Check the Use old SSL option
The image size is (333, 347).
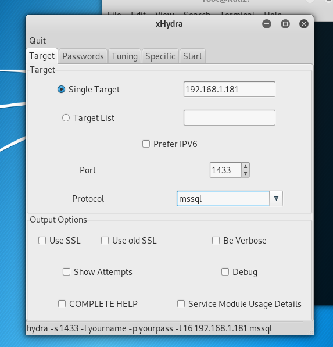point(105,240)
